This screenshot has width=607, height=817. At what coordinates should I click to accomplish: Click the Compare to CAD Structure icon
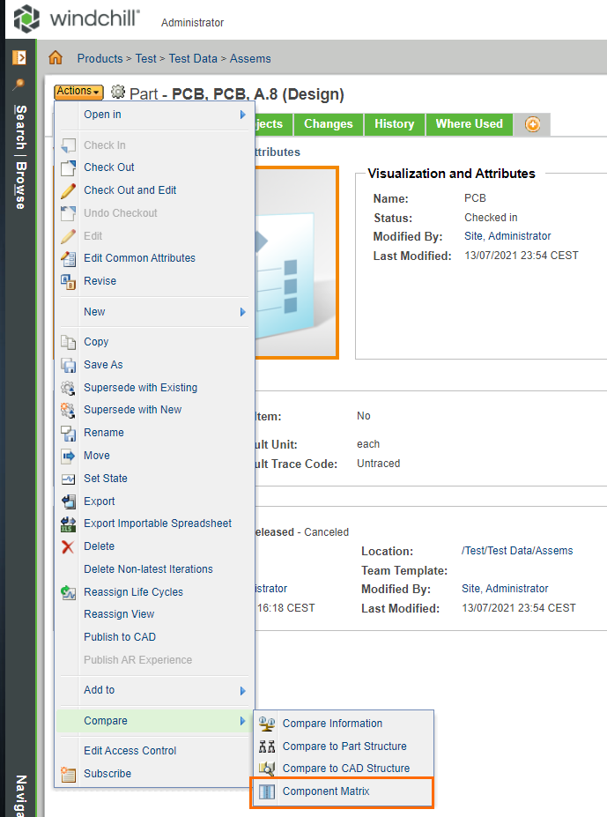coord(267,769)
